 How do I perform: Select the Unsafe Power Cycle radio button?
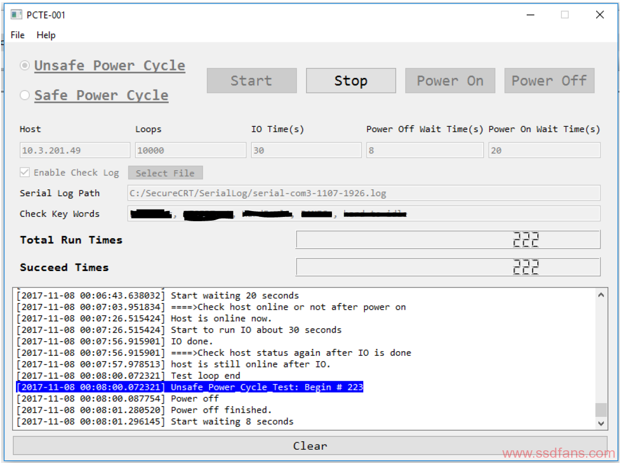tap(24, 65)
